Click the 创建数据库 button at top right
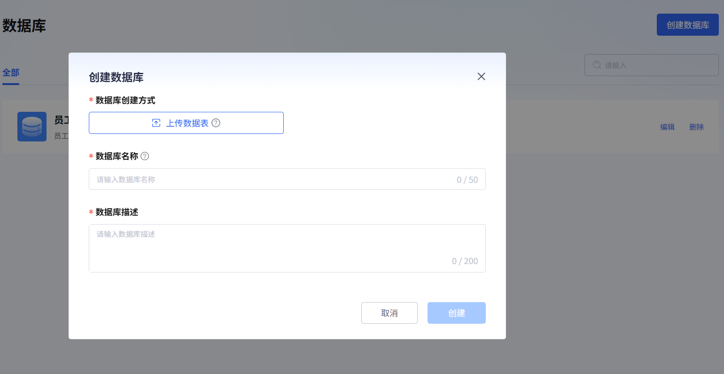Image resolution: width=724 pixels, height=374 pixels. click(688, 25)
